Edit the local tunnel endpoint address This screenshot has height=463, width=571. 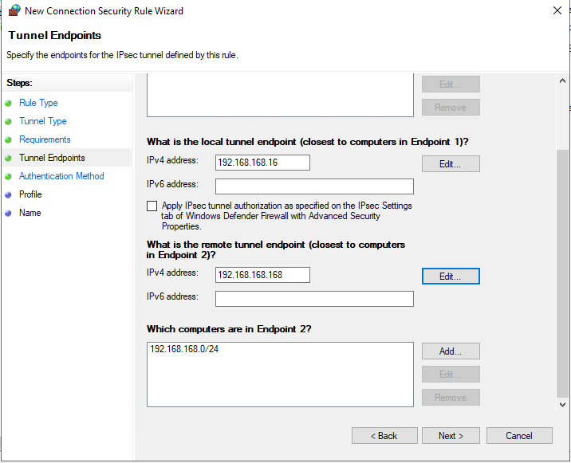coord(451,163)
